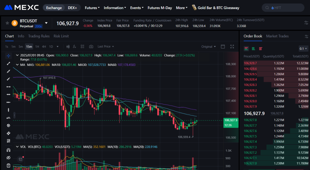
Task: Take a chart snapshot with the camera icon
Action: coord(91,46)
